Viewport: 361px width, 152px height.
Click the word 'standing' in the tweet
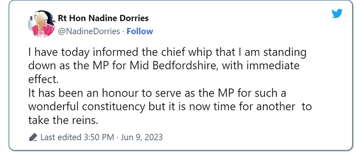[284, 52]
